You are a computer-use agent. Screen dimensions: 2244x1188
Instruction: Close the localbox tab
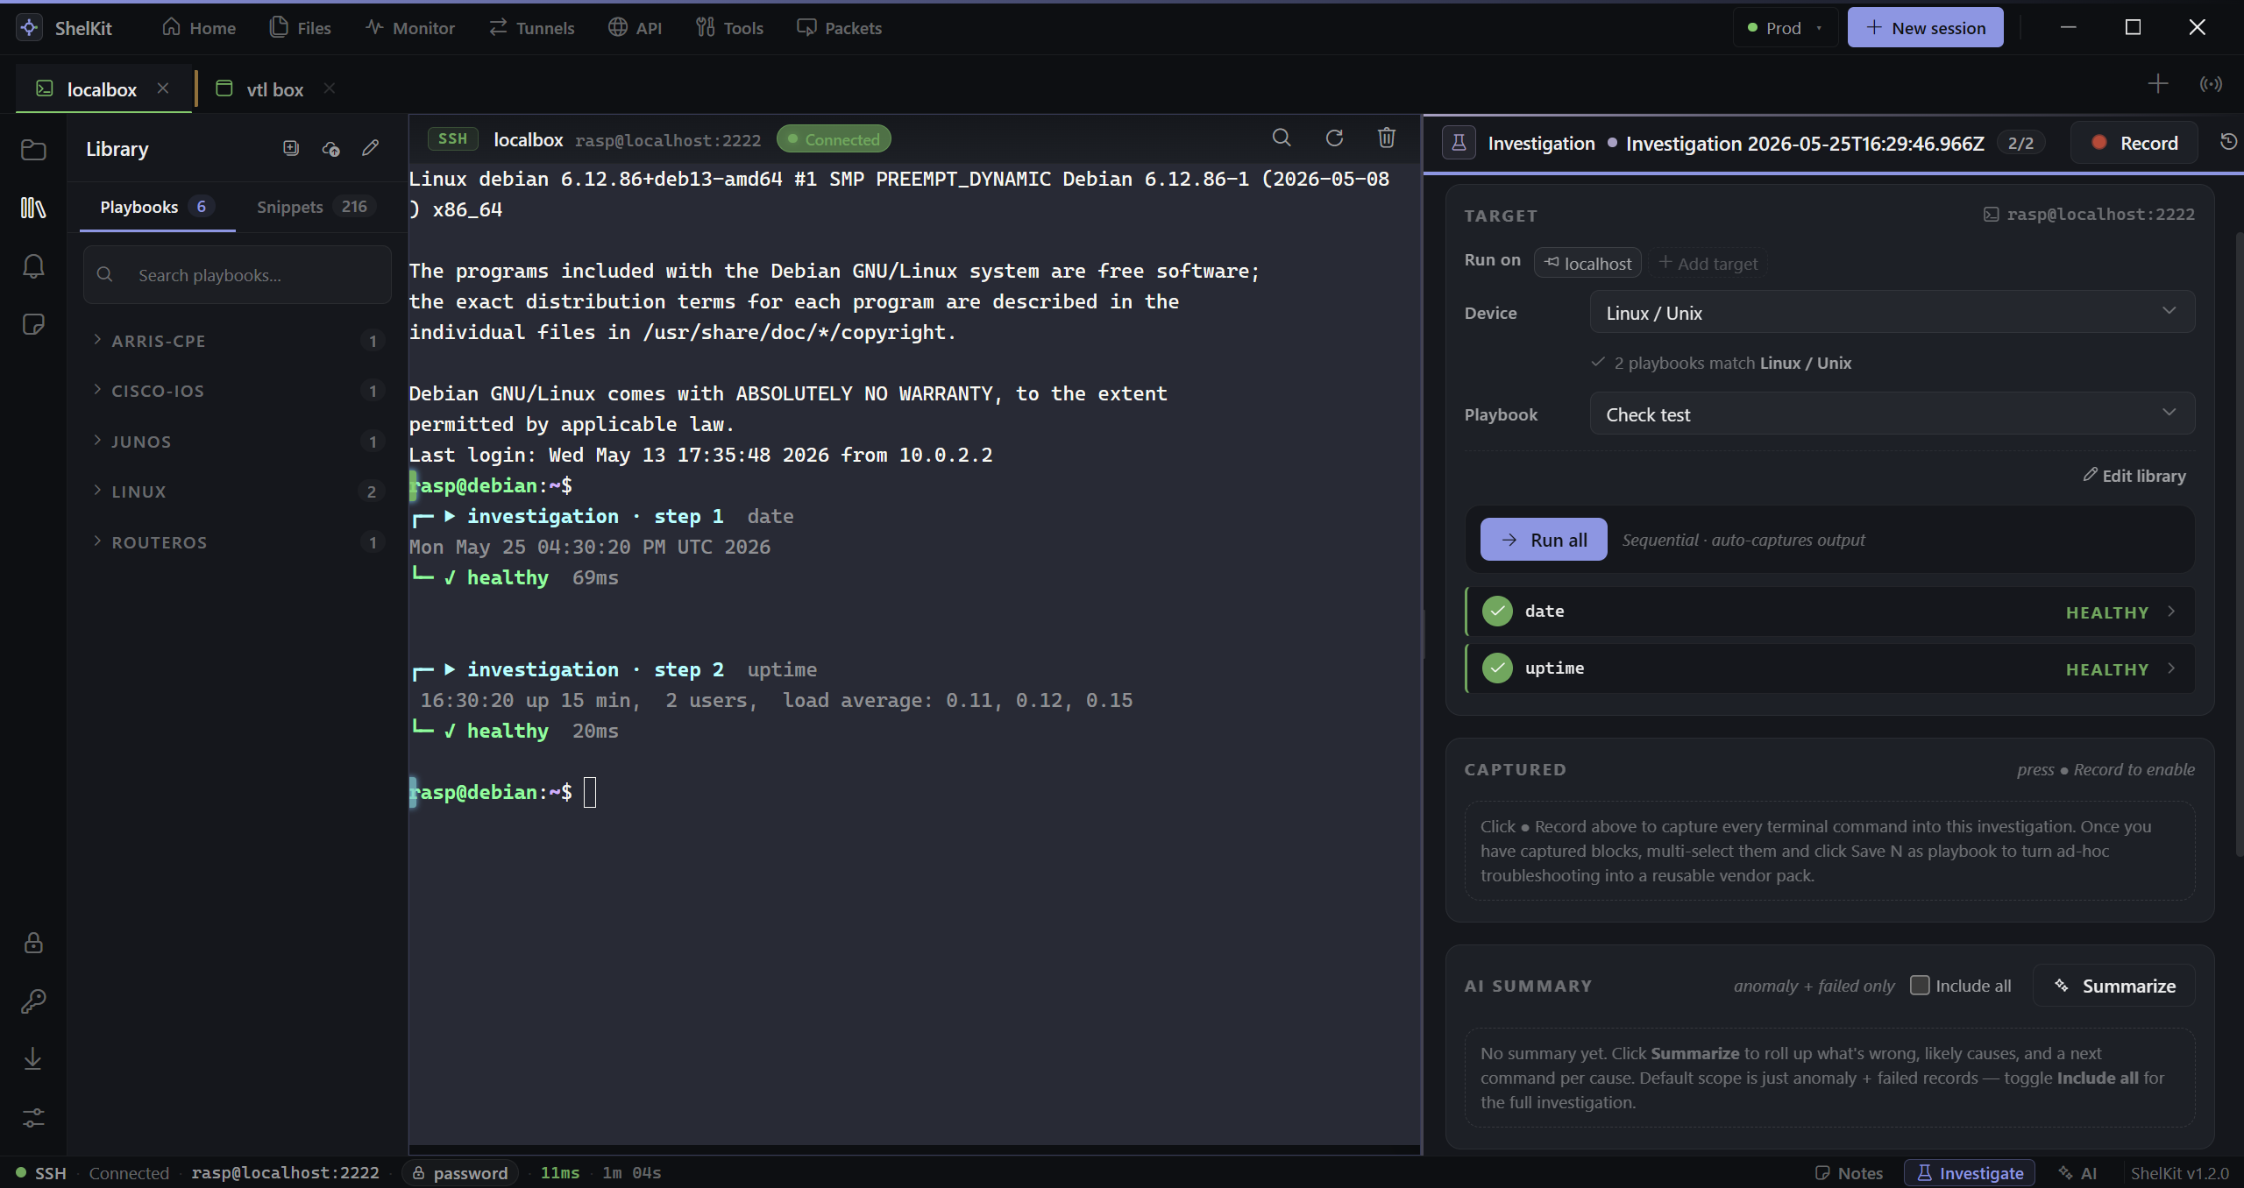coord(163,88)
